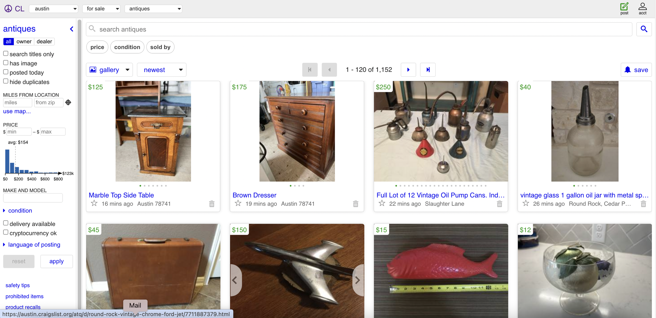
Task: Open the safety tips link
Action: 18,285
